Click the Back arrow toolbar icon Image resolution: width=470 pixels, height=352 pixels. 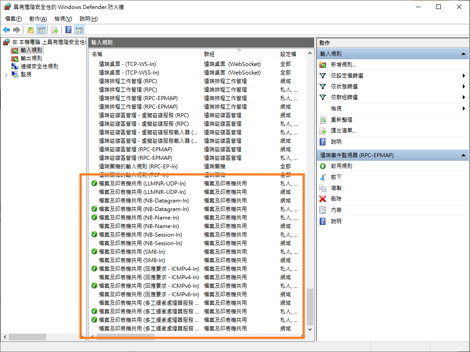coord(6,30)
